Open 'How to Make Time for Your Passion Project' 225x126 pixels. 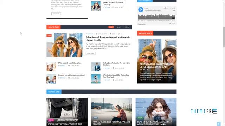click(x=111, y=123)
